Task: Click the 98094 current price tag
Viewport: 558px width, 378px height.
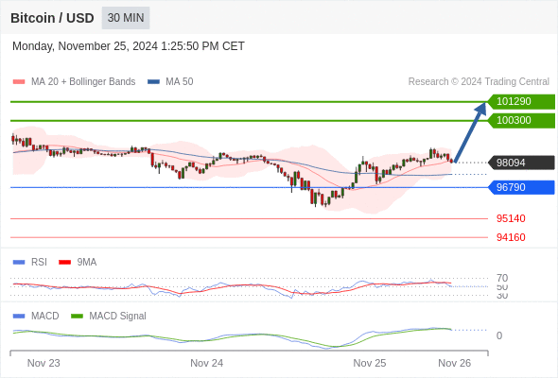Action: click(521, 163)
